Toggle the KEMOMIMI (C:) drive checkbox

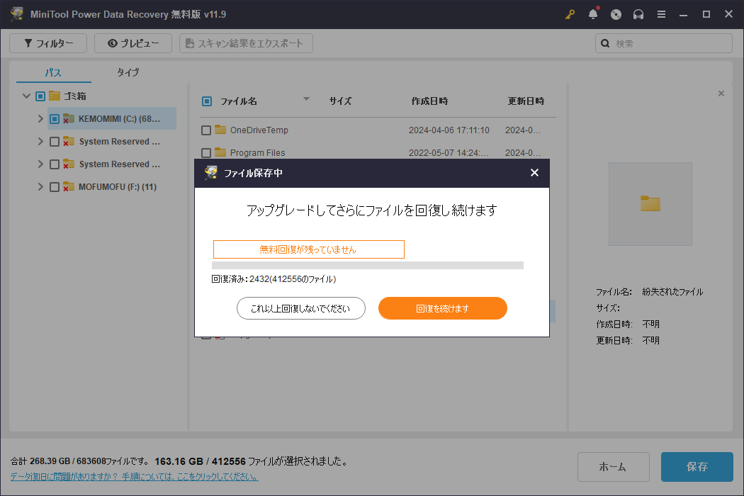click(55, 119)
